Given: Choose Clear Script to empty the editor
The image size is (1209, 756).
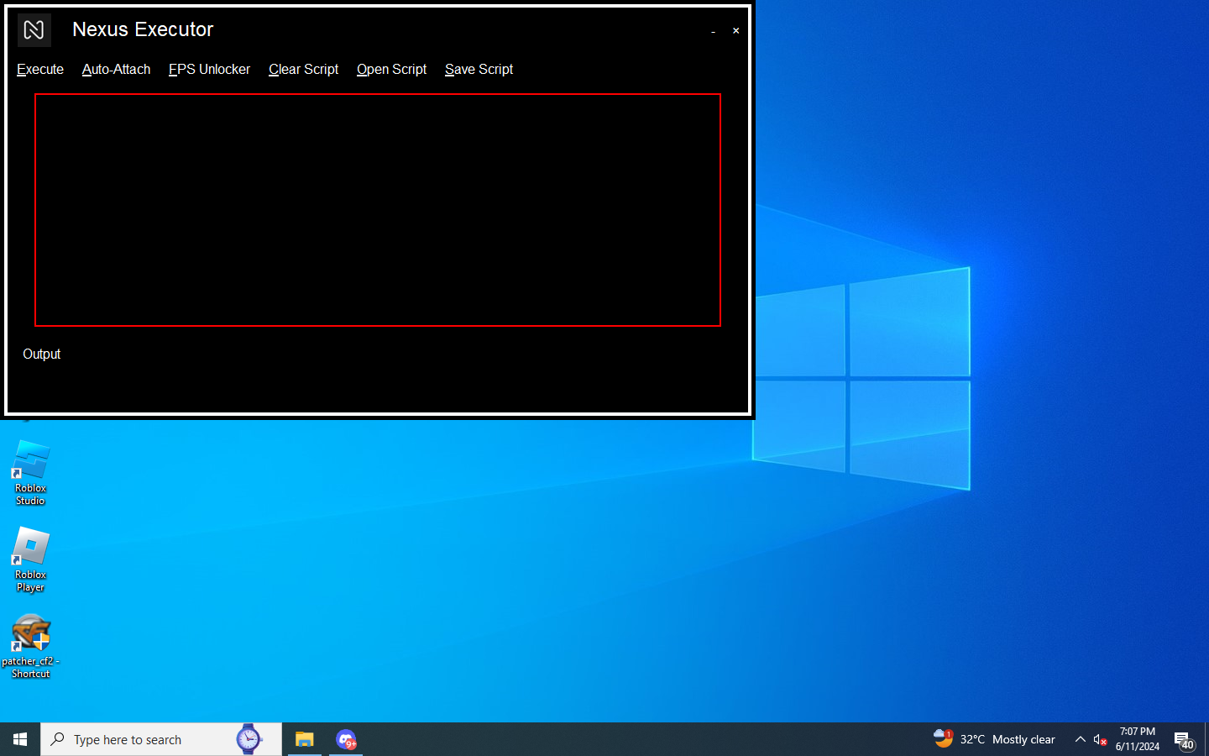Looking at the screenshot, I should (x=303, y=70).
